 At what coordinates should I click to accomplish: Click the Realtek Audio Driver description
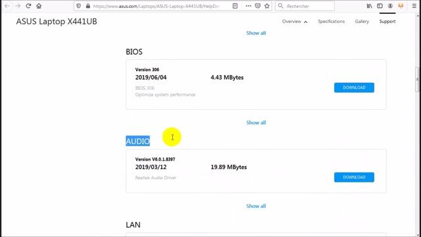coord(156,178)
